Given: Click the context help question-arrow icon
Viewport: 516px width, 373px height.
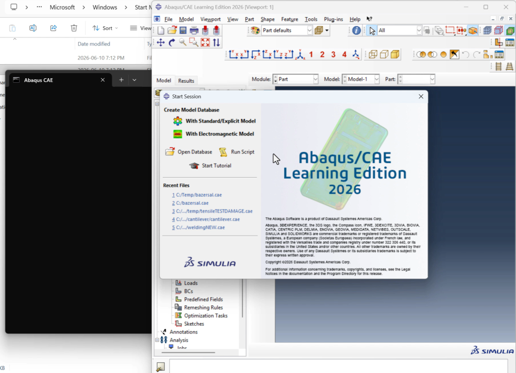Looking at the screenshot, I should 369,19.
